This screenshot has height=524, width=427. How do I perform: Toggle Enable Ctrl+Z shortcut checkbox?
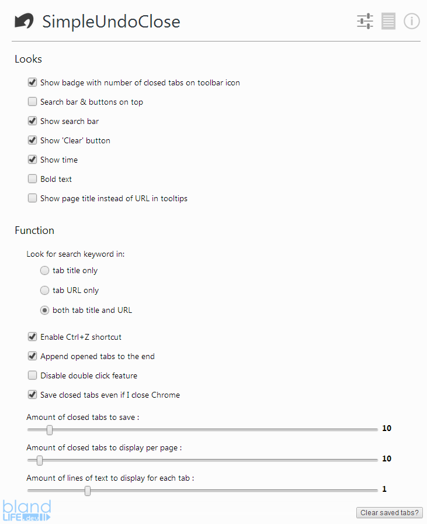[x=32, y=336]
